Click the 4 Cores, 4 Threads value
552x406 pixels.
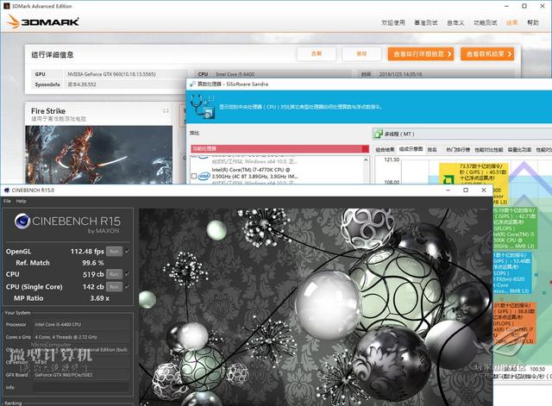pos(66,337)
